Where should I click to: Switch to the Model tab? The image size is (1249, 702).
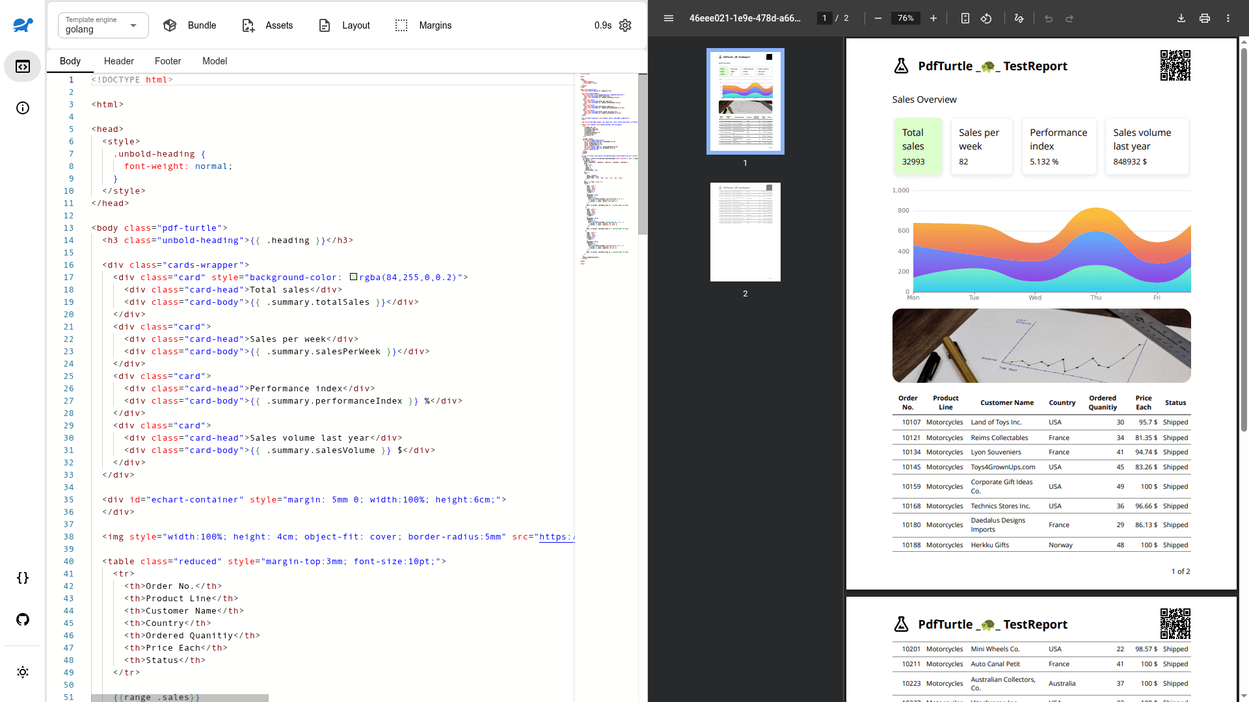tap(215, 61)
